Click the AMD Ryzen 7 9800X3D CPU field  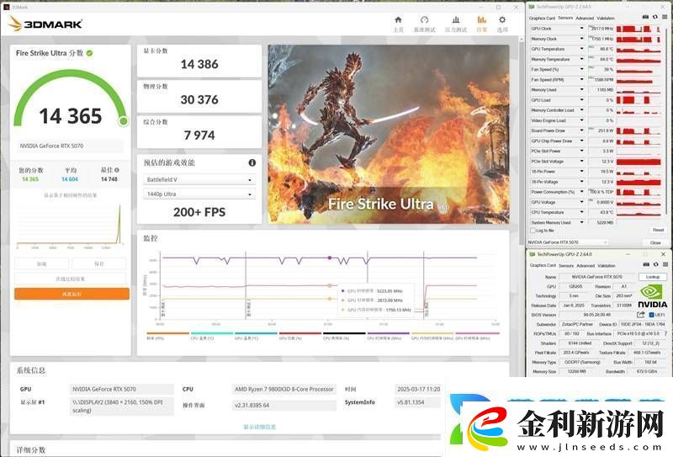point(284,389)
